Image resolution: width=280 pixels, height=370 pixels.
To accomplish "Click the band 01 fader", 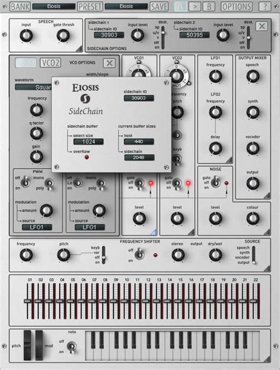I will [27, 301].
